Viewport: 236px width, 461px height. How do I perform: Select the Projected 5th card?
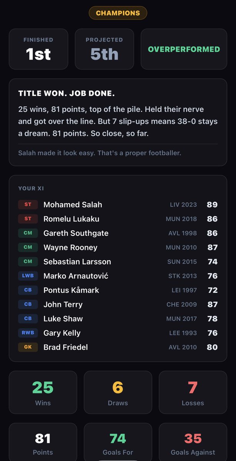click(104, 49)
